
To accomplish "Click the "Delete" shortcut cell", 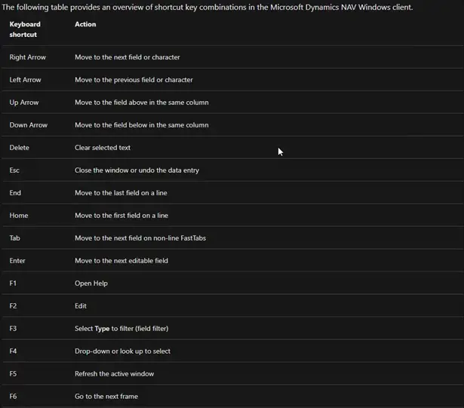I will 20,148.
